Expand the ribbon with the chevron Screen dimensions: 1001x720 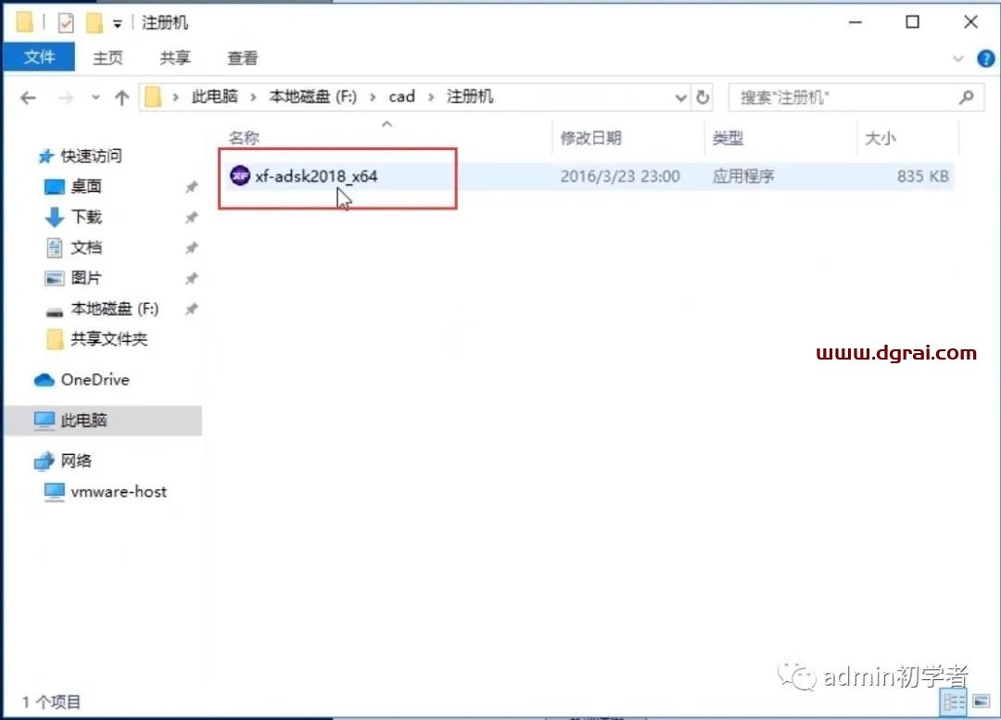[x=957, y=58]
